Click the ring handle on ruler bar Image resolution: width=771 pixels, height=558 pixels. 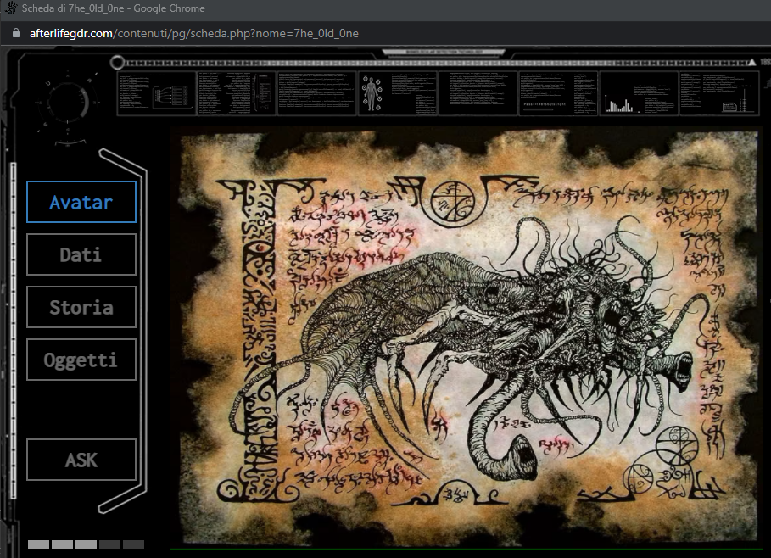click(x=117, y=63)
